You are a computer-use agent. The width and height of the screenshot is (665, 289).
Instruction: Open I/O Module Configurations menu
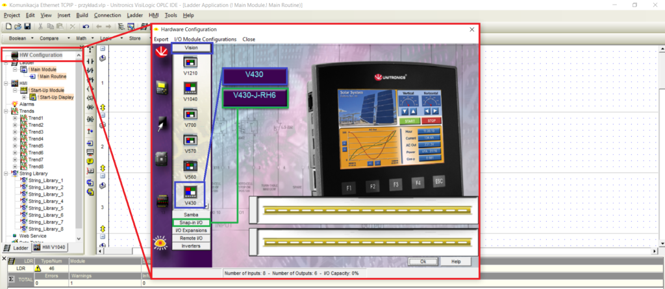pyautogui.click(x=205, y=39)
